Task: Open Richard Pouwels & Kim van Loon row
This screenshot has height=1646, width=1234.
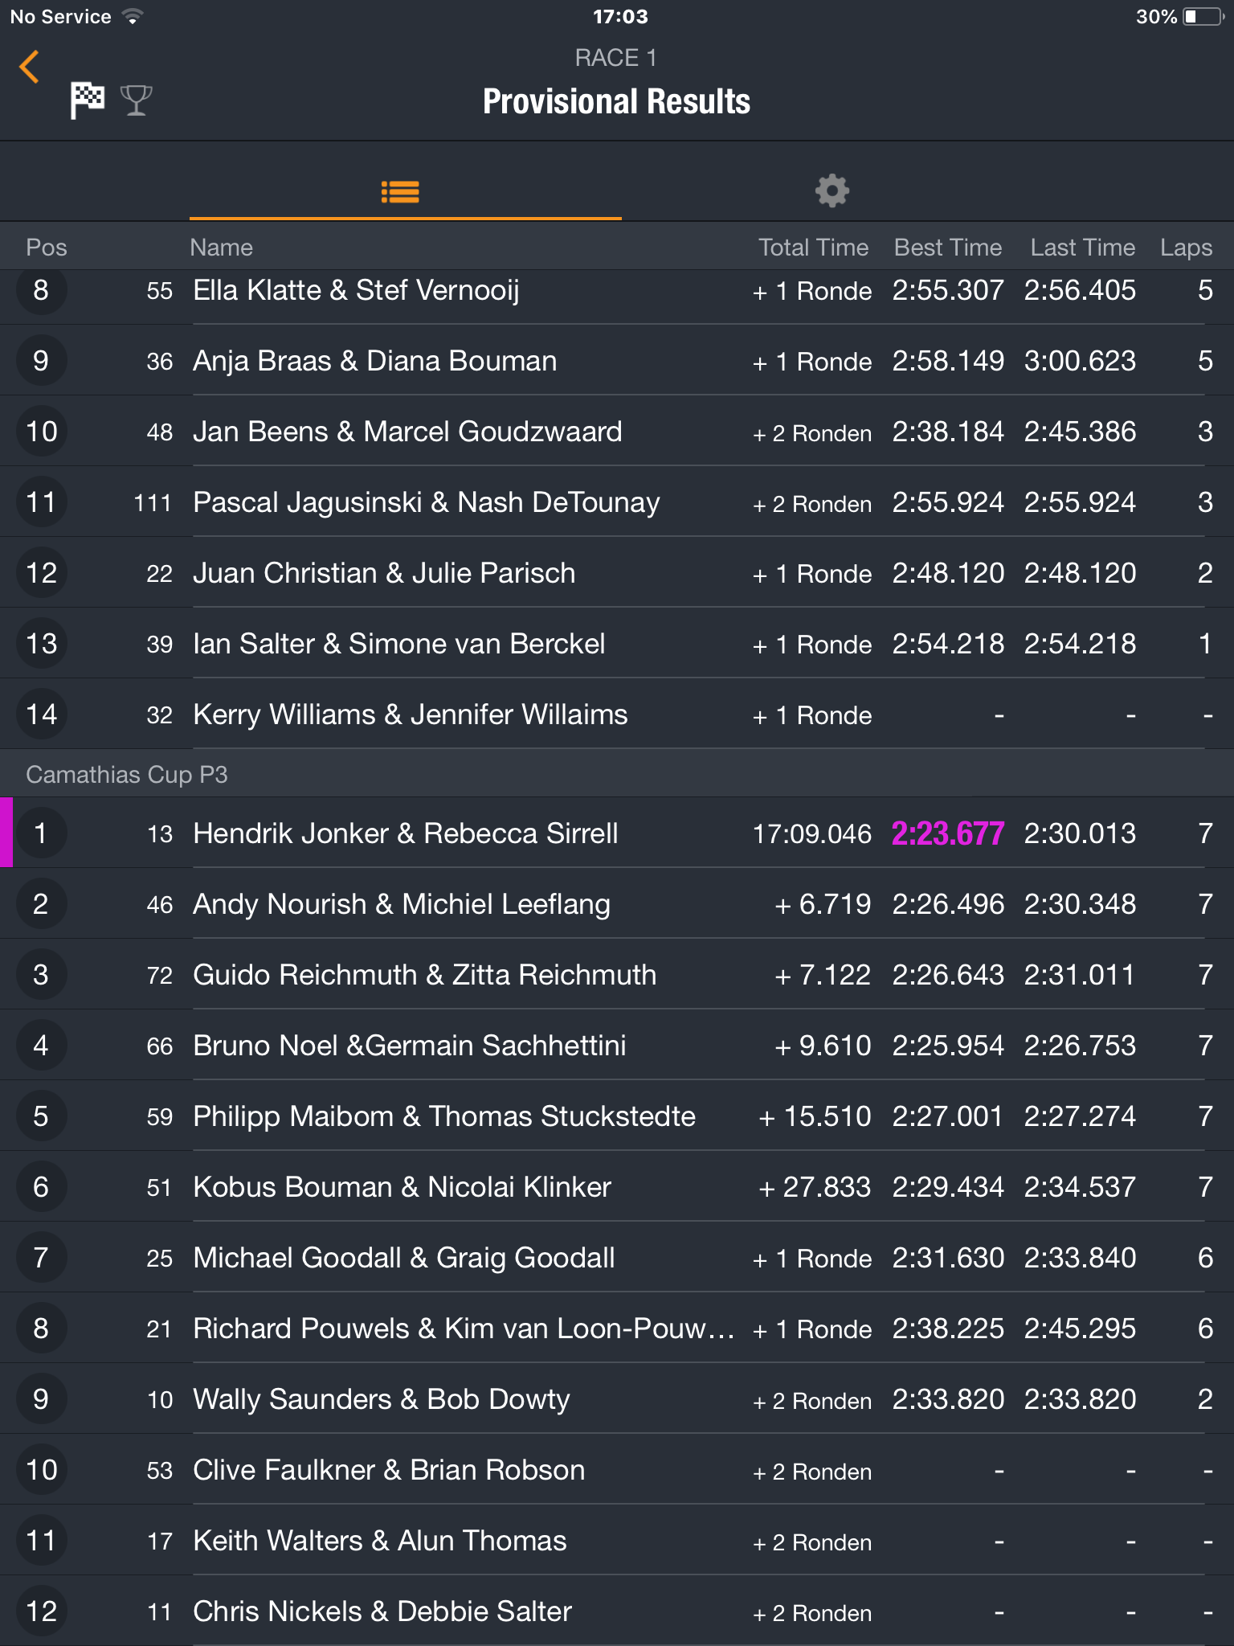Action: tap(617, 1328)
